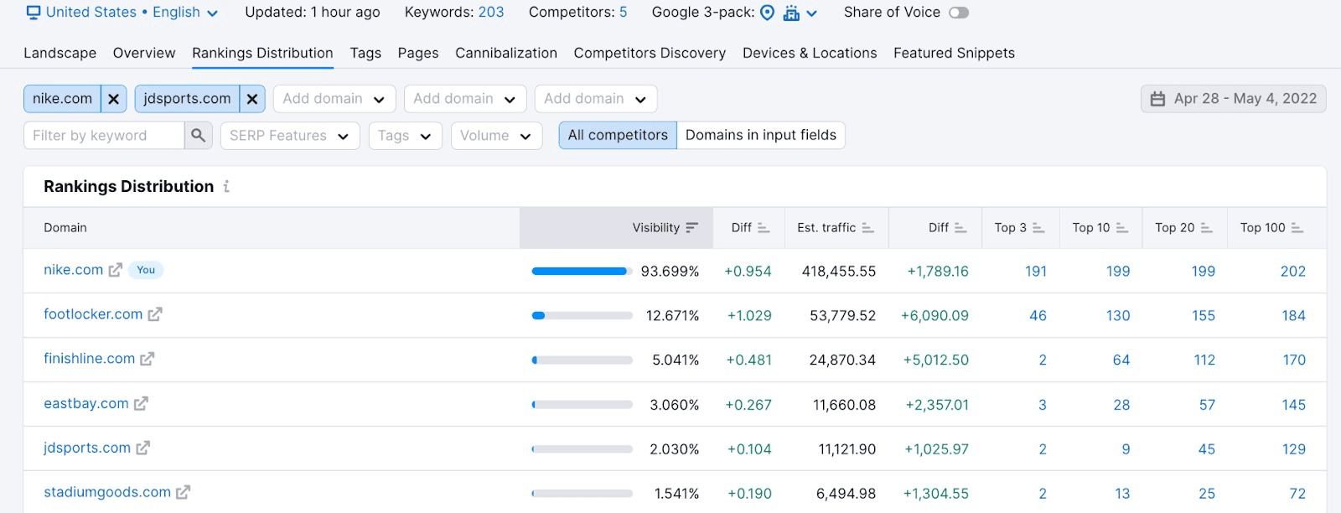Click nike.com Top 3 value 191
The image size is (1341, 513).
[x=1036, y=271]
